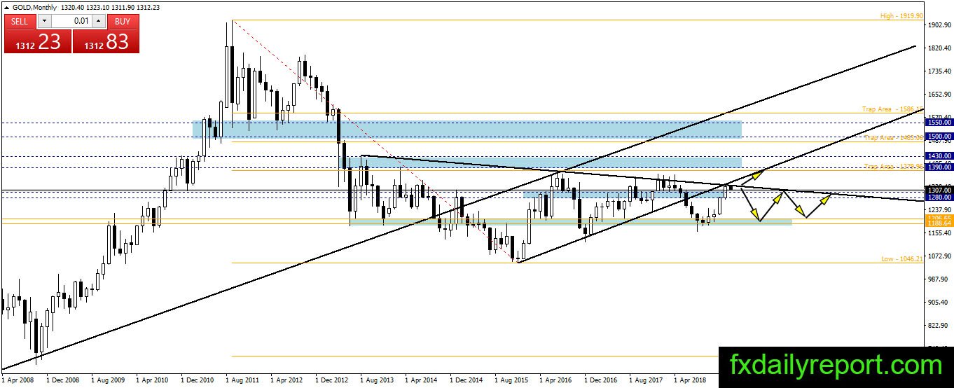The height and width of the screenshot is (388, 954).
Task: Click the 1550.00 price level tag
Action: point(939,122)
